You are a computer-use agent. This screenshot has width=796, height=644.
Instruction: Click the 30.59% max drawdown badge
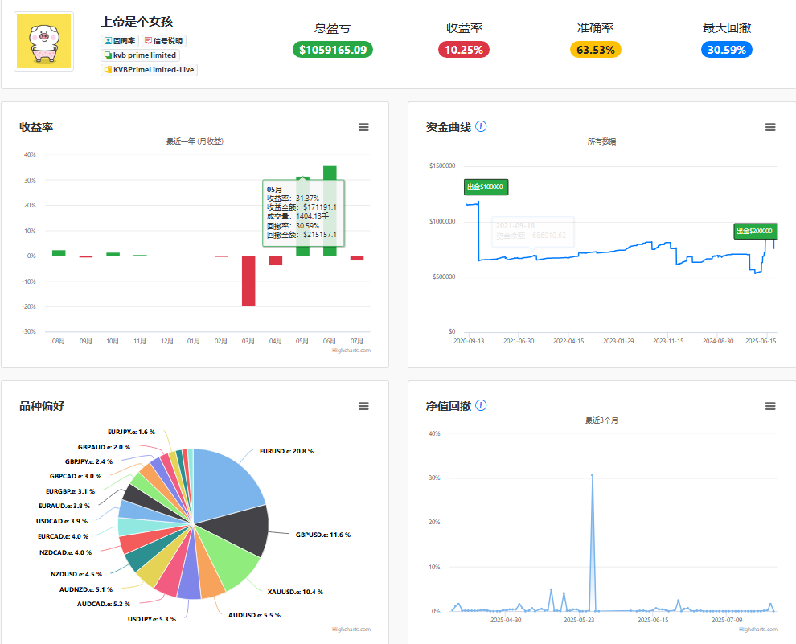click(x=727, y=50)
